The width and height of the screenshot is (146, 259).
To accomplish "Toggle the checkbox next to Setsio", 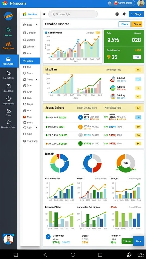I will pos(25,123).
